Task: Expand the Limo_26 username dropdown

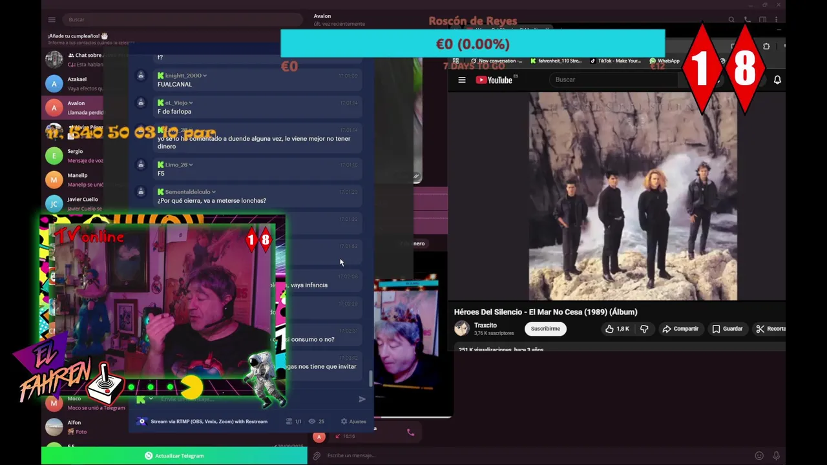Action: (191, 165)
